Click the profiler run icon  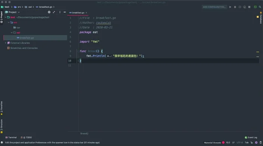click(245, 7)
